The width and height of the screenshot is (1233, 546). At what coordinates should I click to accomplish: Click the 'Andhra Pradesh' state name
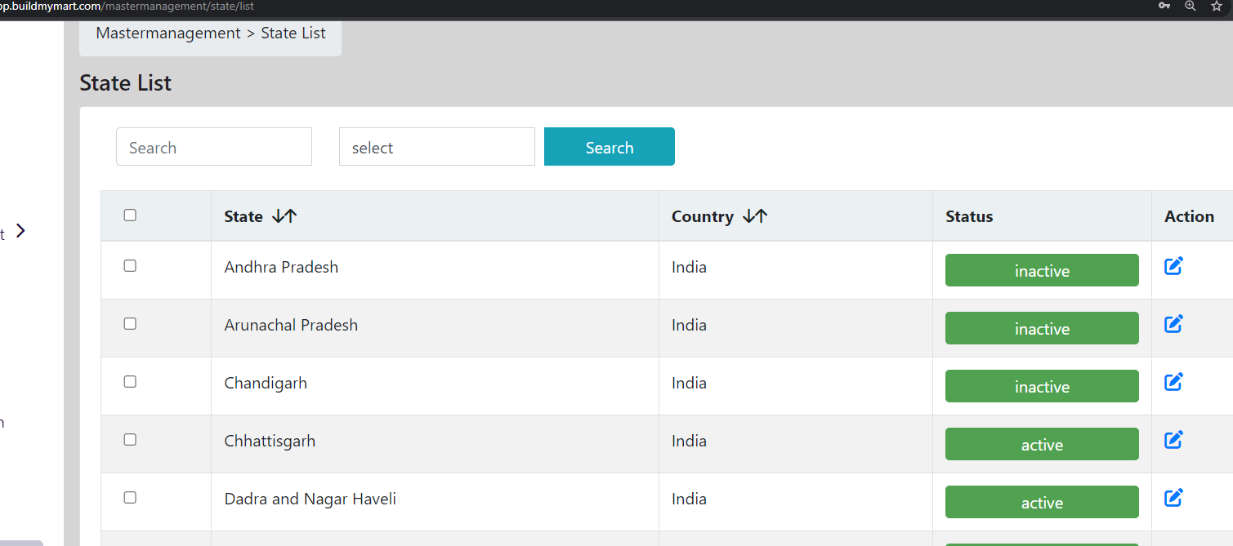(x=281, y=267)
